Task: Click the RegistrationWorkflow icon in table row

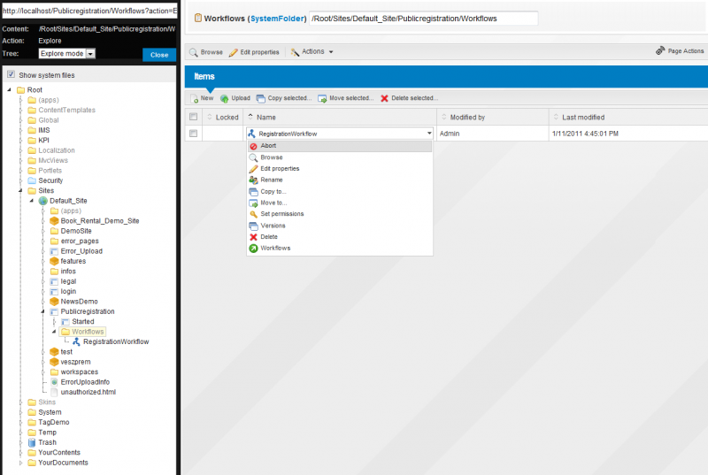Action: click(251, 134)
